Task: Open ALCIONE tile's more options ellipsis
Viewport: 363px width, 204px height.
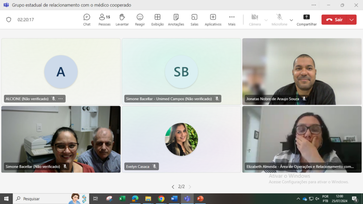Action: (x=61, y=99)
